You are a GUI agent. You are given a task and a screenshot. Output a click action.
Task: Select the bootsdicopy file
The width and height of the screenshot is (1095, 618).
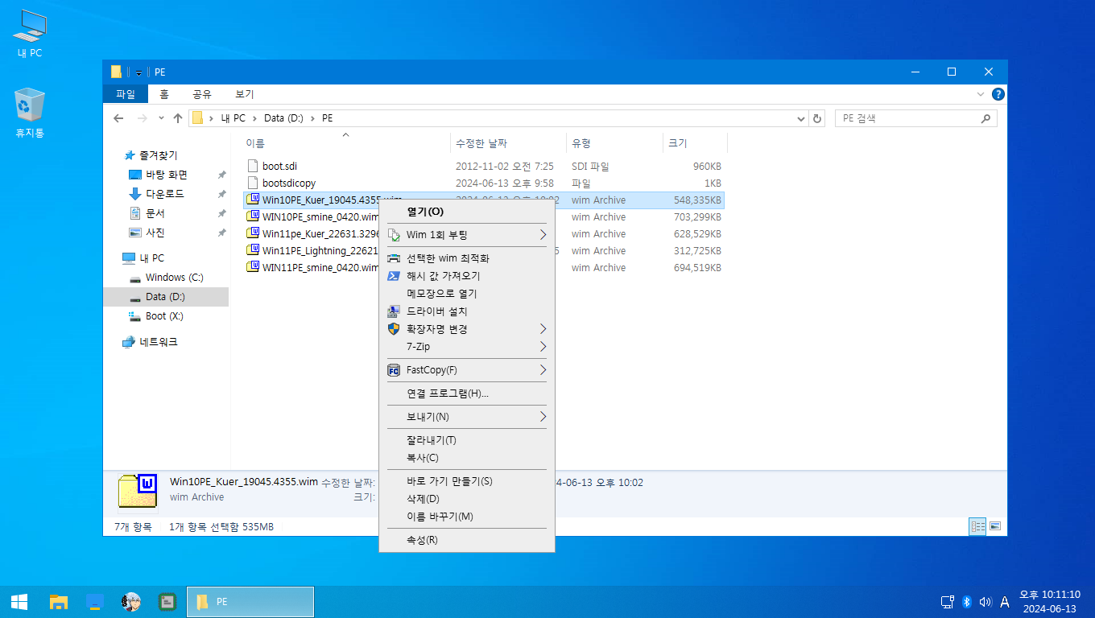(288, 183)
